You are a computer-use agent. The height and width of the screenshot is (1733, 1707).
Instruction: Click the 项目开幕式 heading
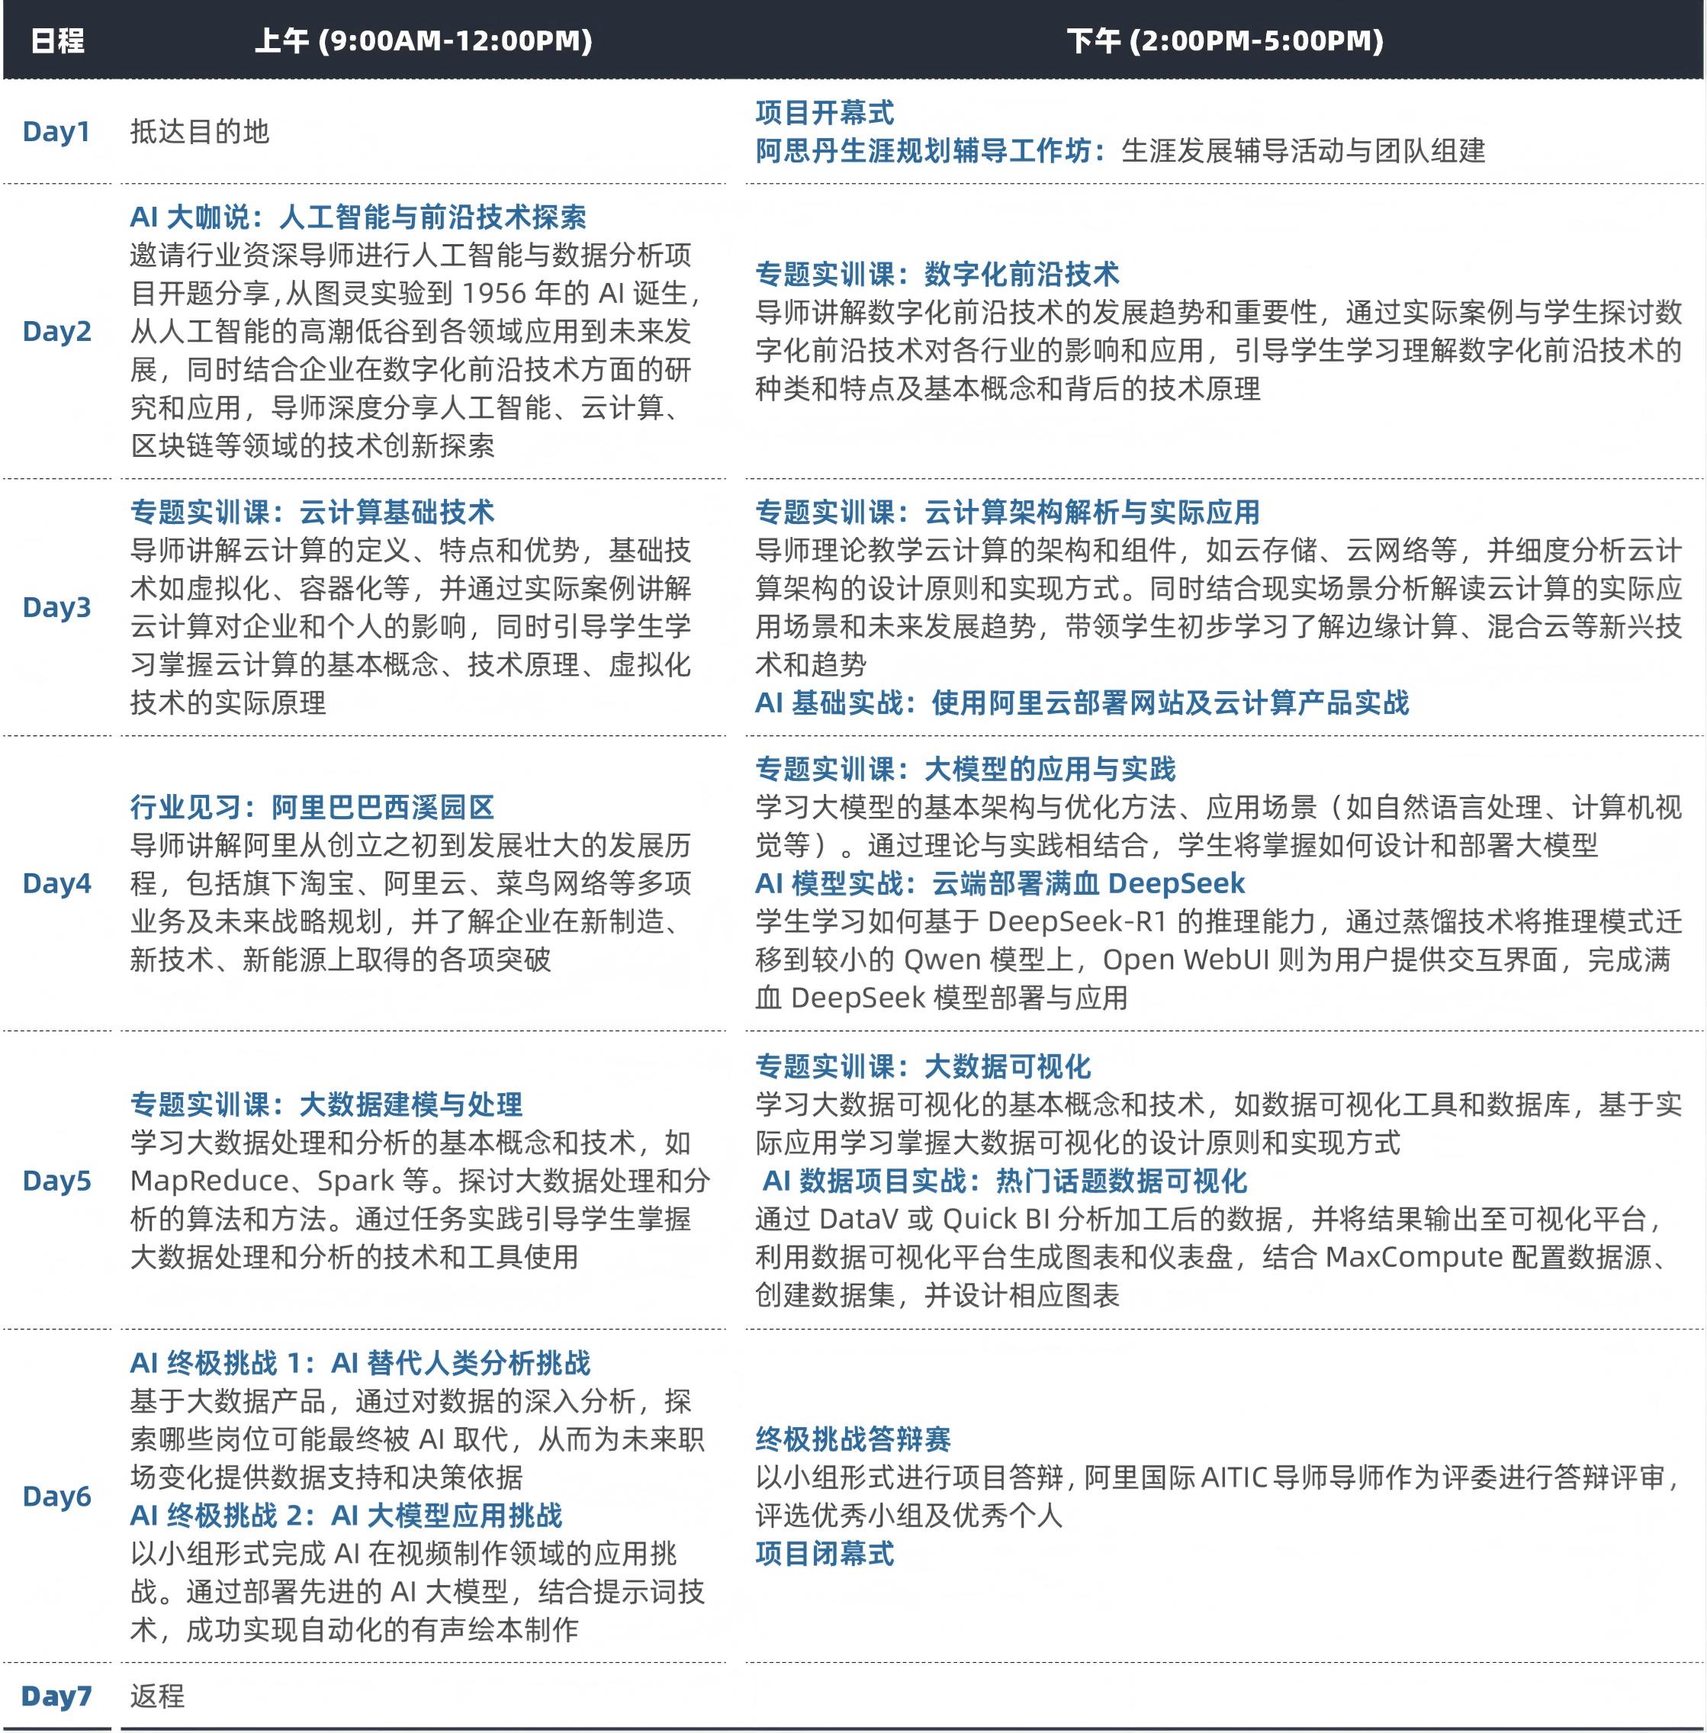(824, 113)
